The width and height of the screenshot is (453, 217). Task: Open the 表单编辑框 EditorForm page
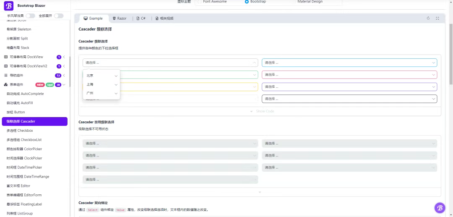click(x=24, y=195)
